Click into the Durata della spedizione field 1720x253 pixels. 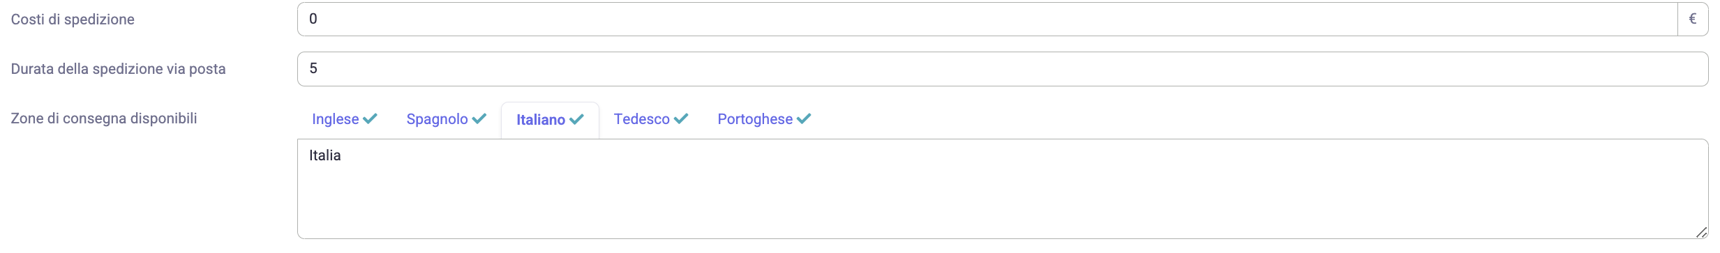coord(1003,69)
